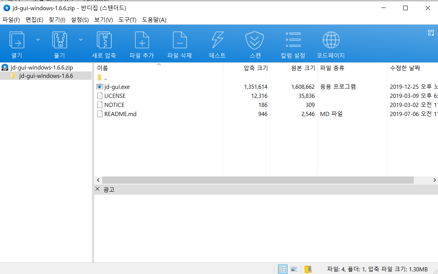Dismiss the 광고 ad panel
The image size is (438, 274).
(97, 189)
